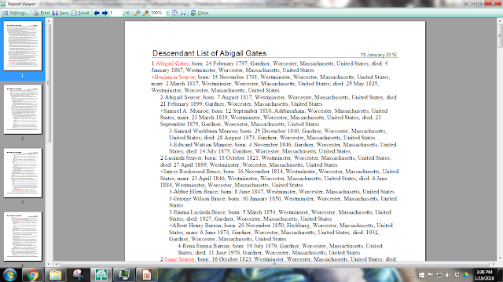Click the red name 'Benjamin Seaver'
The height and width of the screenshot is (282, 503).
tap(174, 77)
